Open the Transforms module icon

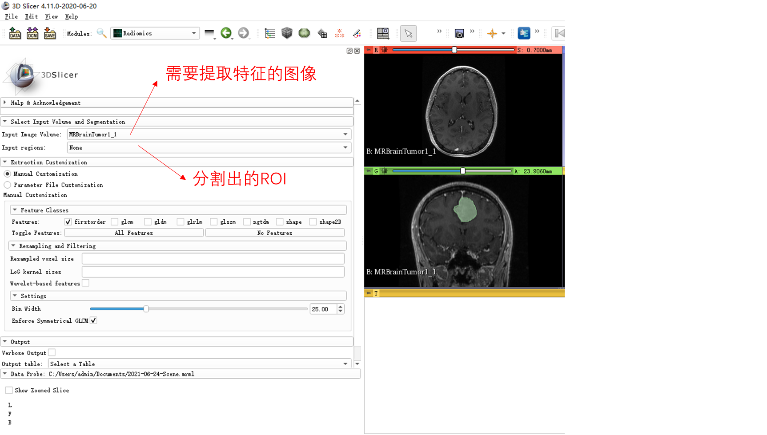(322, 33)
